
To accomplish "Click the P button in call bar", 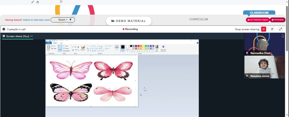I will (272, 29).
